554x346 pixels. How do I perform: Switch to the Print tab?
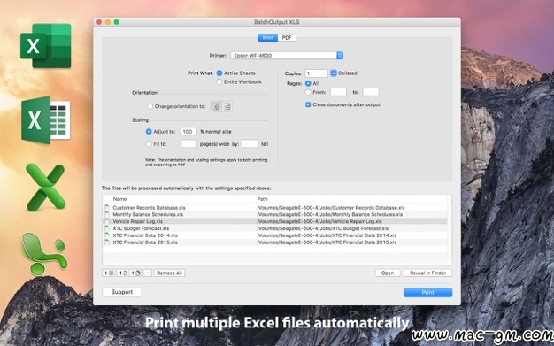[268, 37]
